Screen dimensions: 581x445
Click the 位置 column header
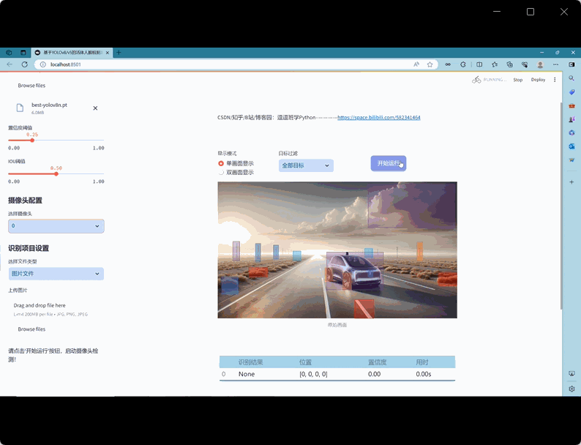[305, 362]
